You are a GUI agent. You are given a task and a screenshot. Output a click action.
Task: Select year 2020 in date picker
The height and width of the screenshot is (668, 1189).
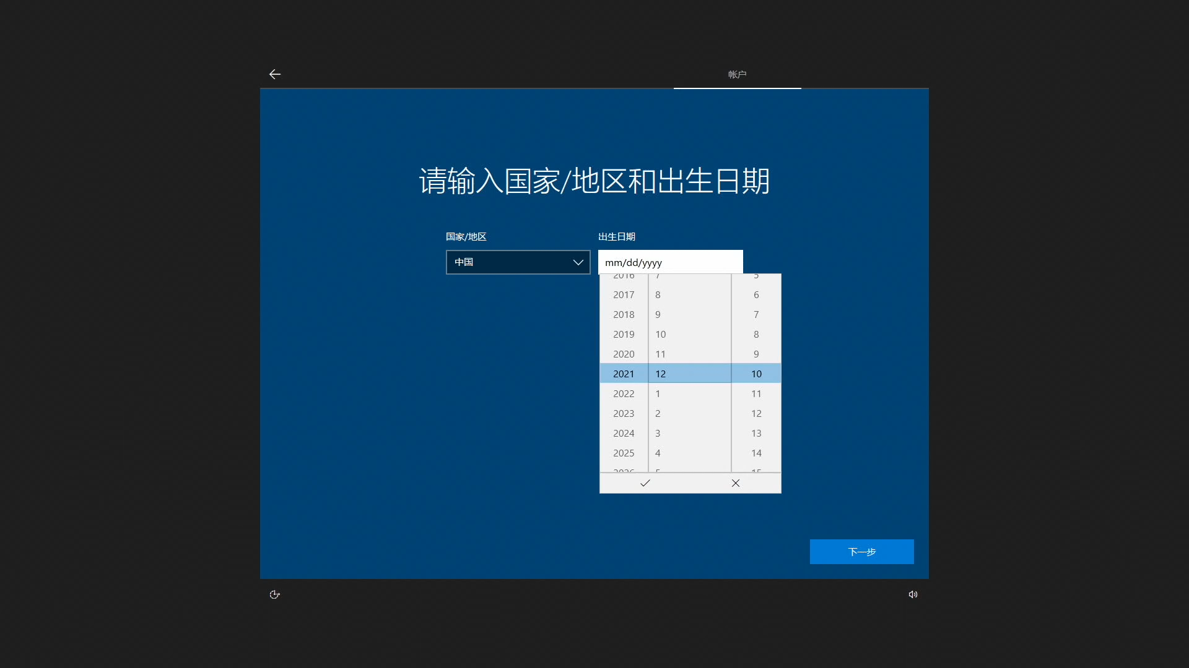point(624,354)
